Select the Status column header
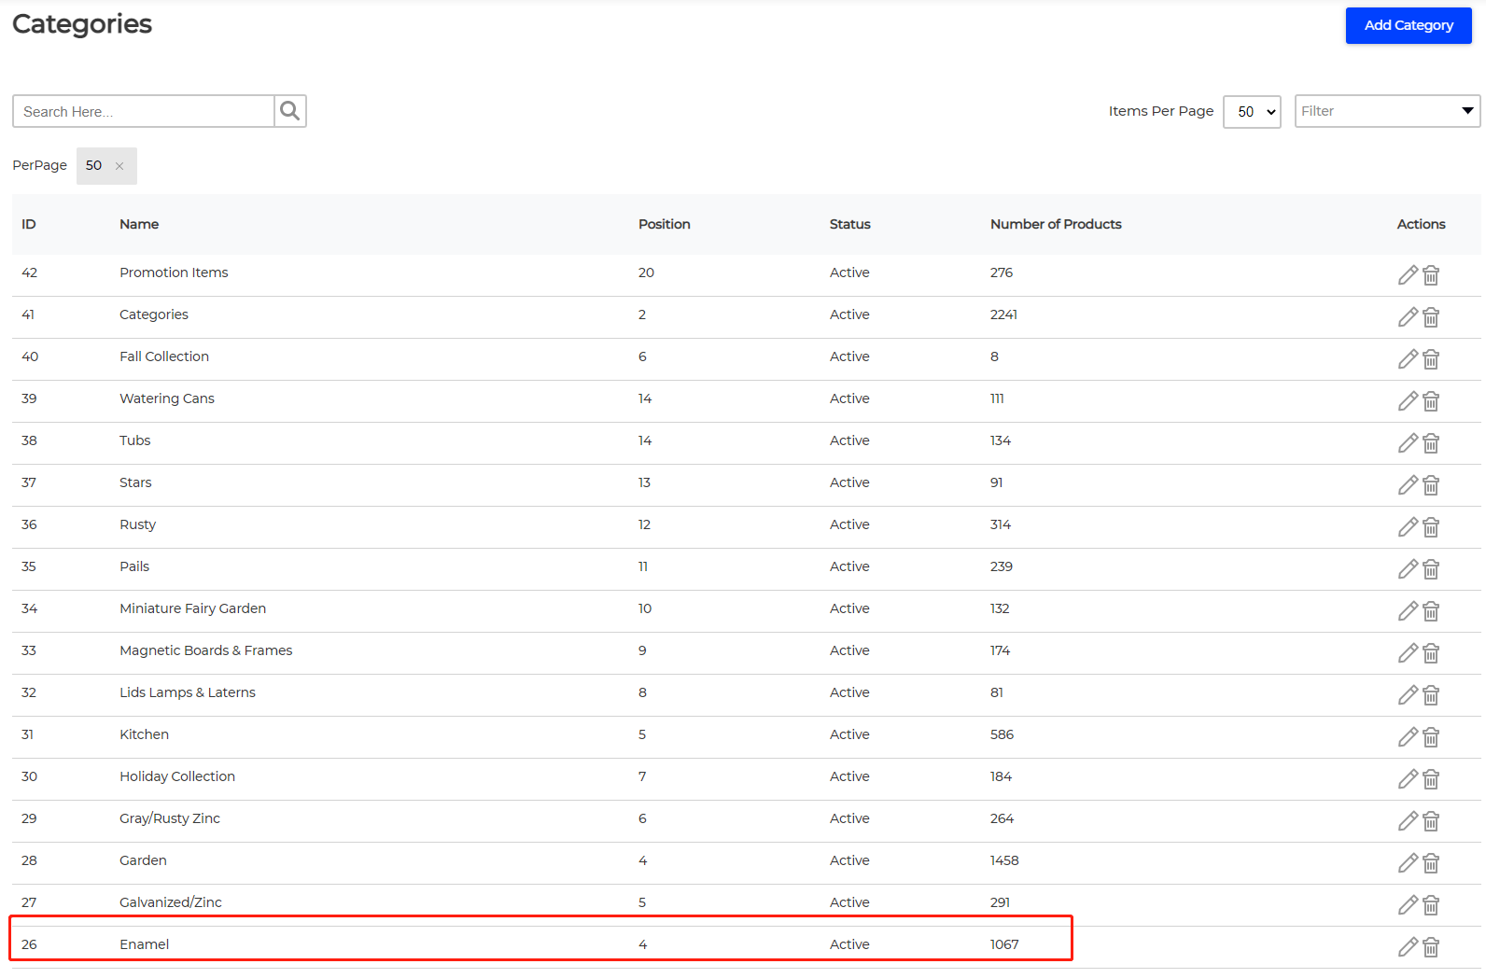Screen dimensions: 1486x978 click(x=850, y=224)
